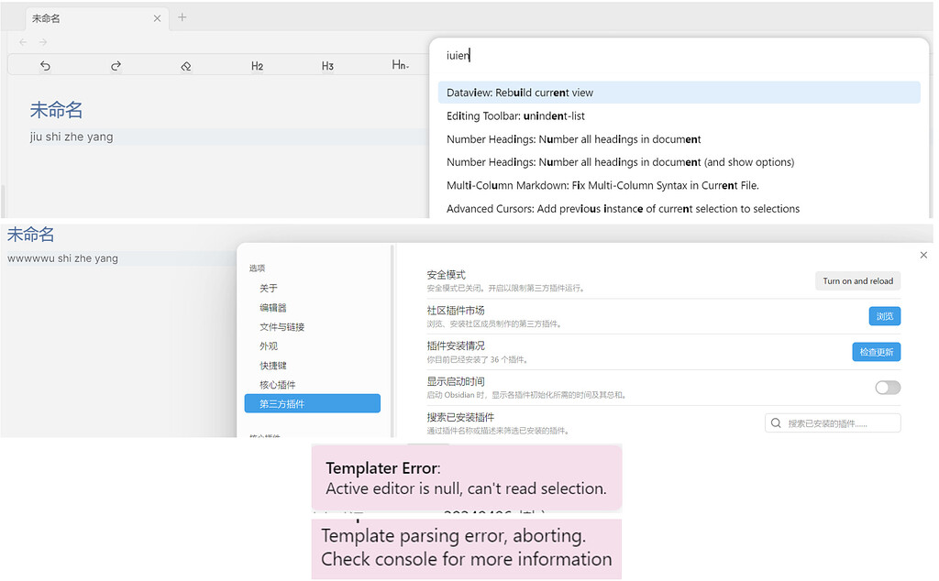939x581 pixels.
Task: Select 第三方插件 settings section
Action: pyautogui.click(x=312, y=404)
